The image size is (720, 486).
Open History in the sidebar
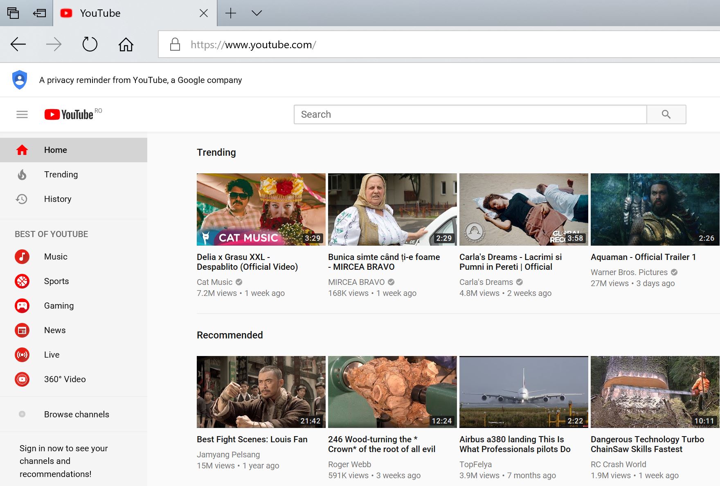point(57,199)
